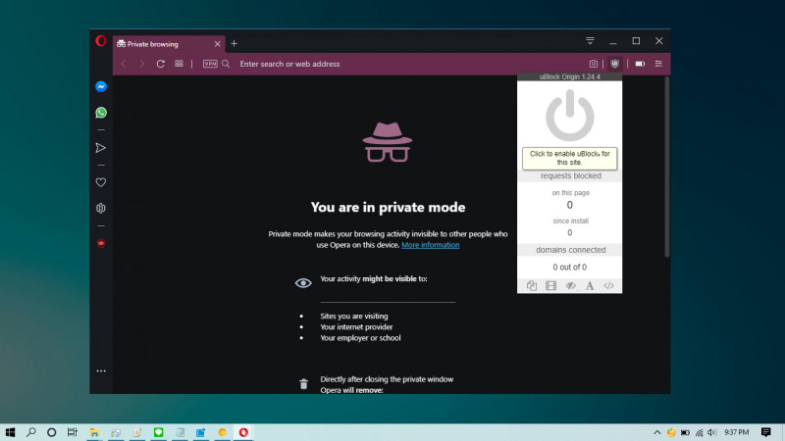
Task: Open volume control in system tray
Action: [x=712, y=432]
